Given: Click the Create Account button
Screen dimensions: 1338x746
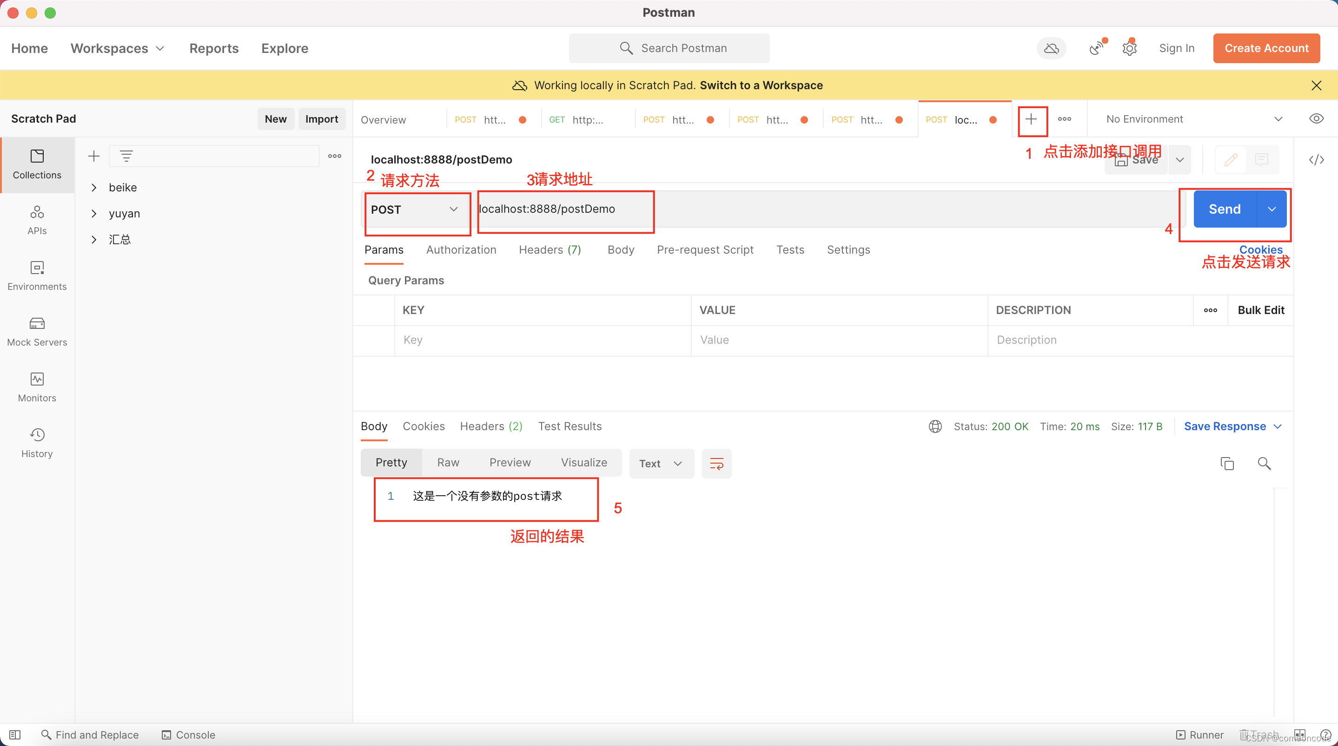Looking at the screenshot, I should click(x=1266, y=48).
